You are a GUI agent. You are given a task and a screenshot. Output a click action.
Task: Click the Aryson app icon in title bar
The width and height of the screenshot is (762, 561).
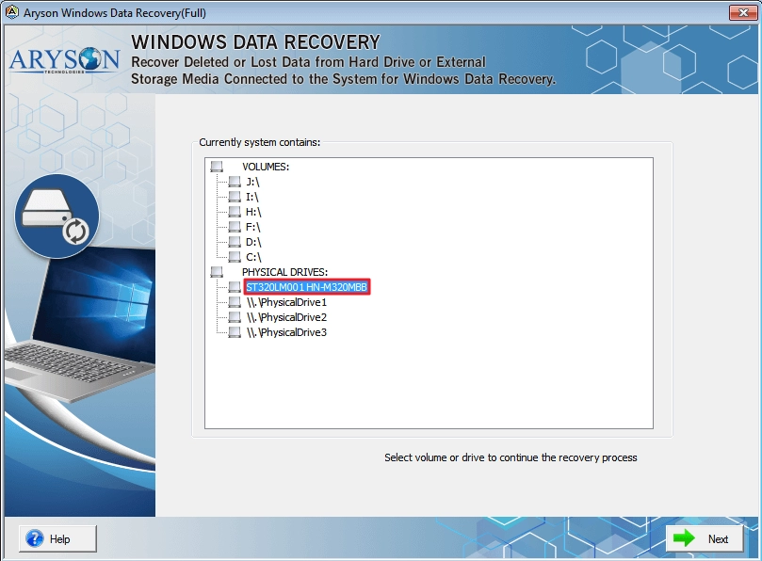pos(11,12)
